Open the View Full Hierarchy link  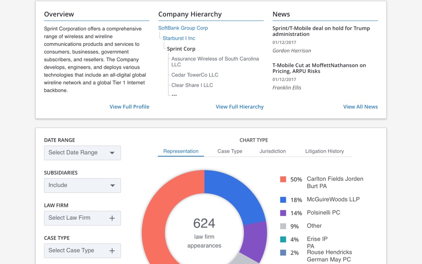[x=240, y=107]
